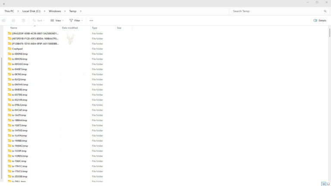
Task: Click File folder type in is-0MTHV.tmp row
Action: [97, 84]
